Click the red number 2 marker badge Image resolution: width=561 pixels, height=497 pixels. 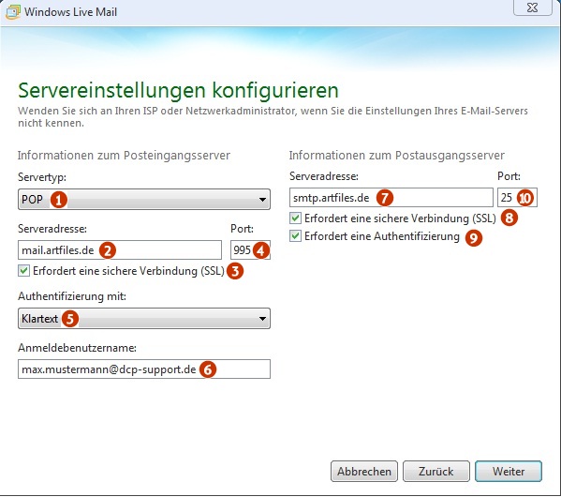(108, 250)
